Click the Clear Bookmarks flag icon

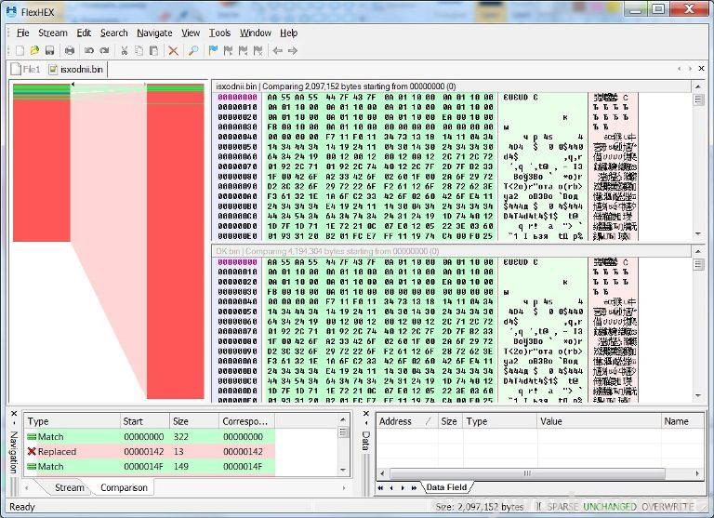coord(258,50)
